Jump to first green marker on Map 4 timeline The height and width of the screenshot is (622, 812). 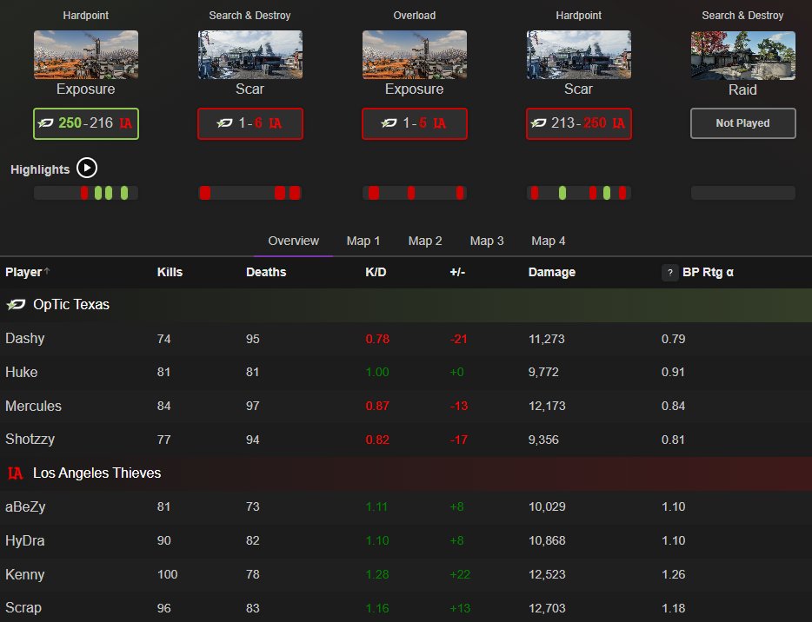tap(562, 193)
